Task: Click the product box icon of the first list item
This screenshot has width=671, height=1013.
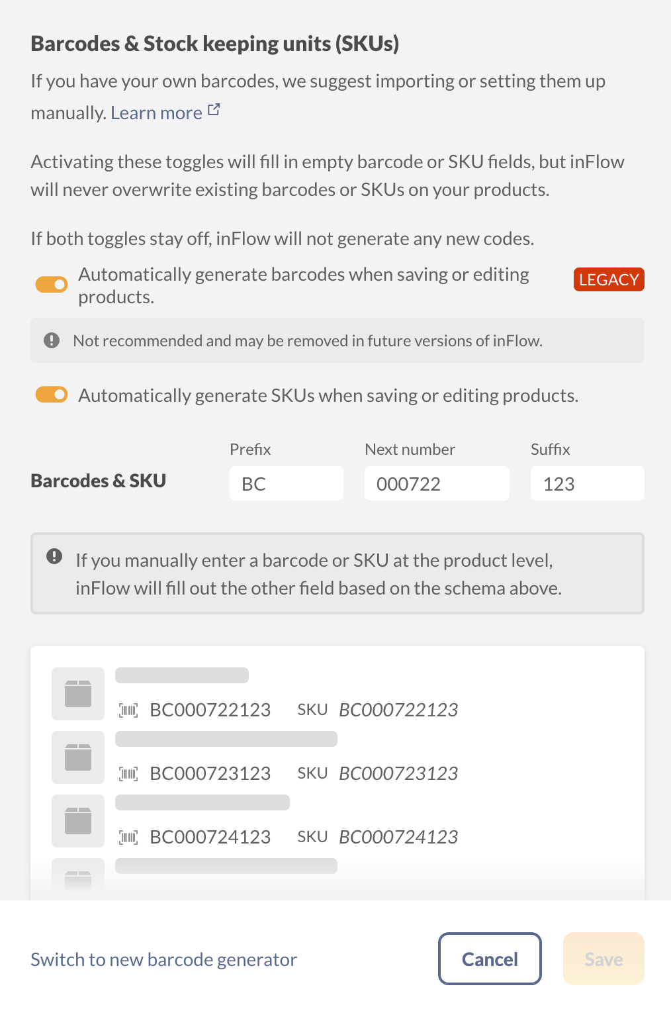Action: click(77, 693)
